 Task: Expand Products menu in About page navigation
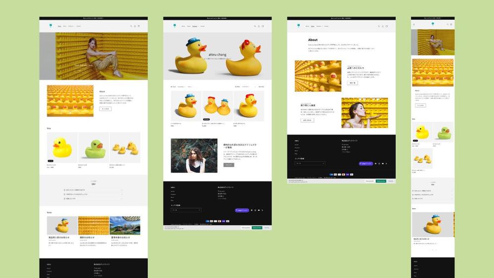coord(319,26)
